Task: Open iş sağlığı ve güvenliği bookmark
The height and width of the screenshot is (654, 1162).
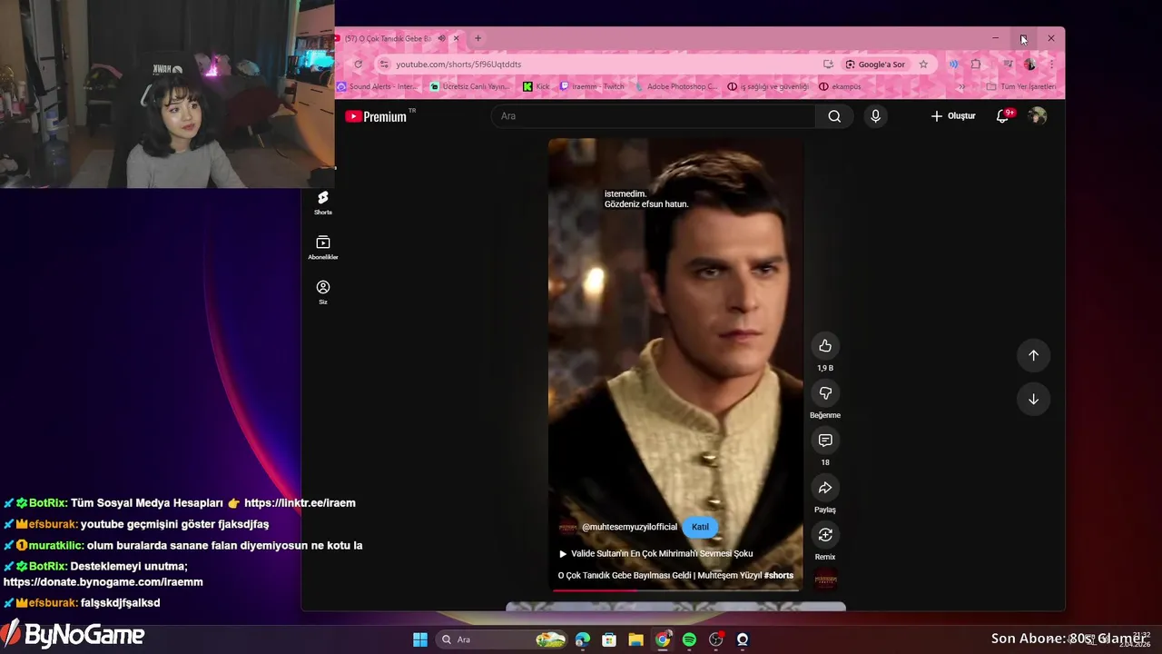Action: 768,86
